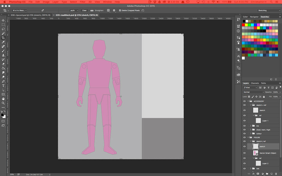Activate the Zoom tool

3,103
